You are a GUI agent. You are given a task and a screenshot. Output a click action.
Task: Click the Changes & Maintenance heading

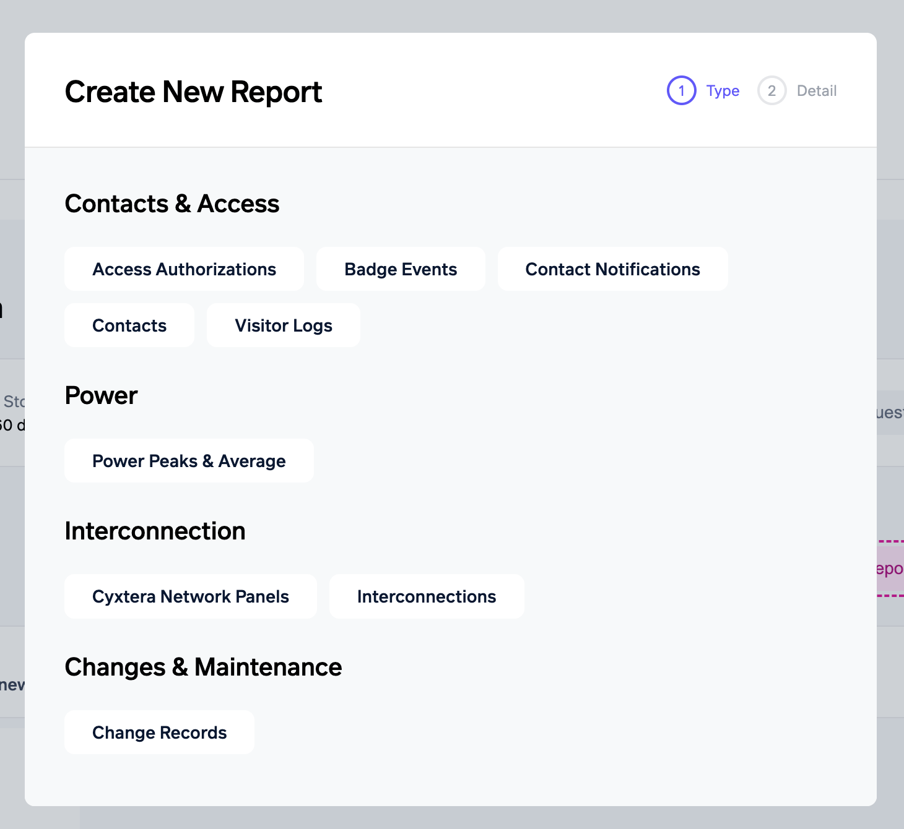coord(203,667)
